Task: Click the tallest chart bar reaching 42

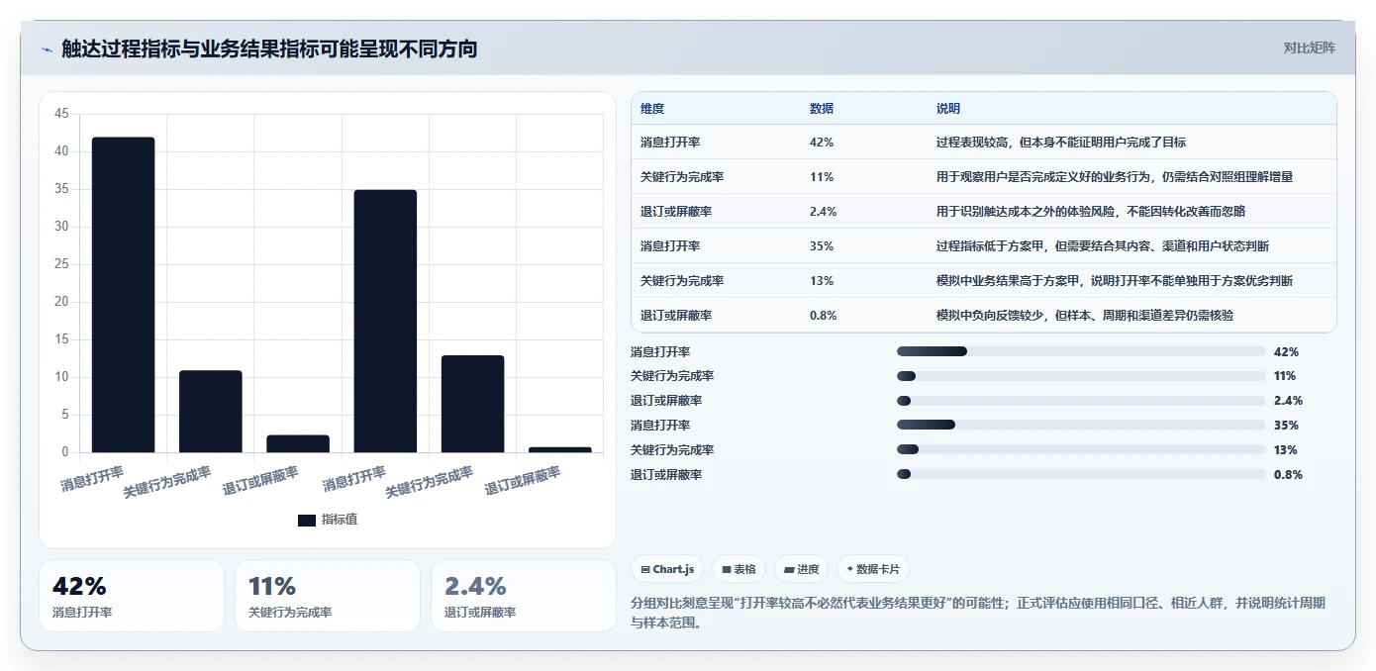Action: [124, 295]
